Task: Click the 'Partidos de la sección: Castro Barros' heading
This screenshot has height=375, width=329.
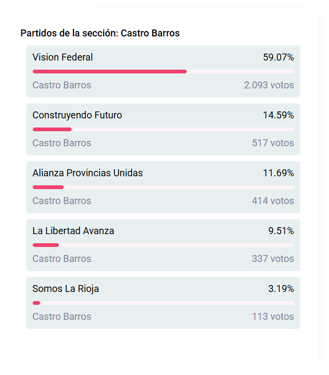Action: (100, 33)
